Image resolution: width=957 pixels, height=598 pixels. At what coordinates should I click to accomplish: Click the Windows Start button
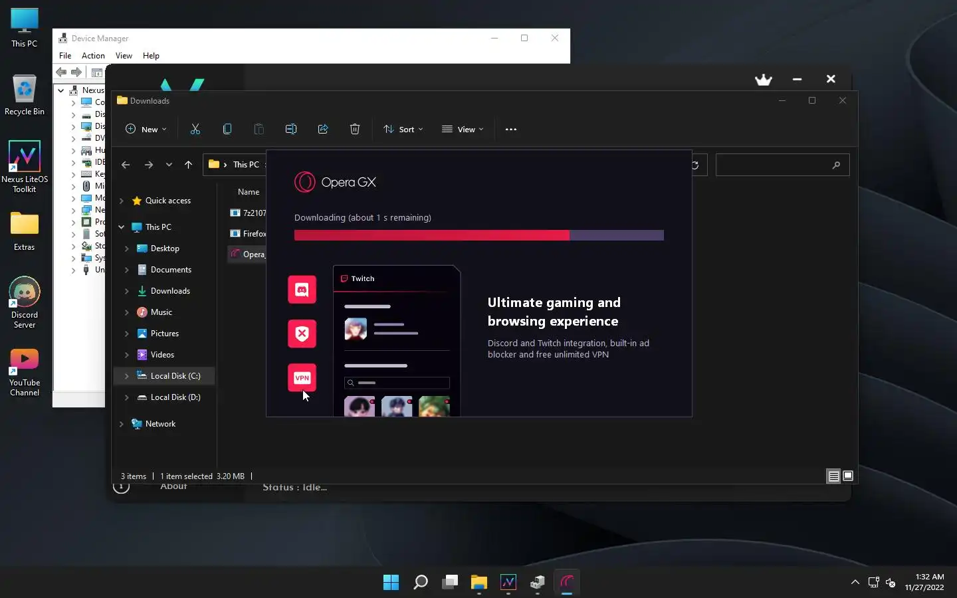[391, 583]
